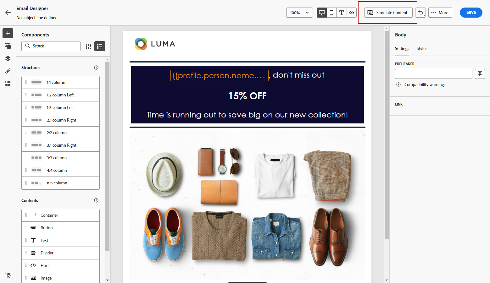Viewport: 490px width, 283px height.
Task: Click the undo arrow icon
Action: tap(420, 13)
